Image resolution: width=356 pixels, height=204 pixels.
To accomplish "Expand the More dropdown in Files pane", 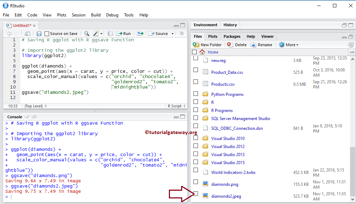I will pos(289,45).
